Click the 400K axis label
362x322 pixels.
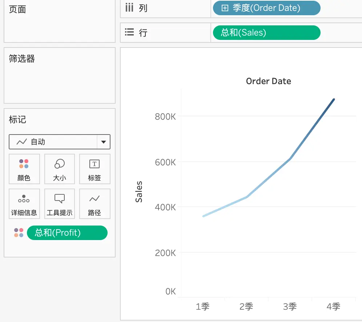pyautogui.click(x=165, y=207)
